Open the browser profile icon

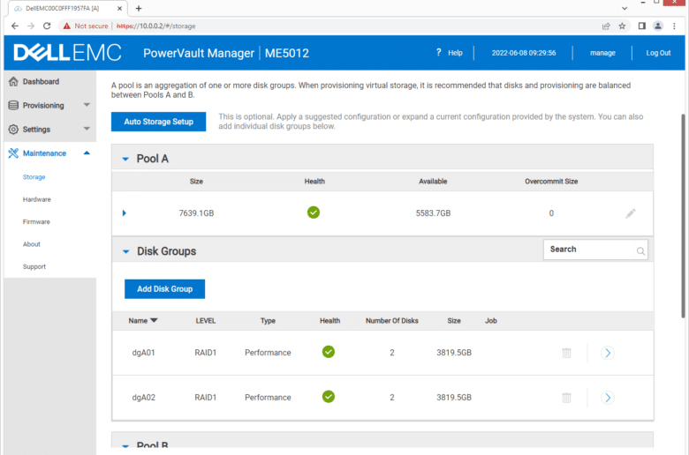click(x=658, y=26)
